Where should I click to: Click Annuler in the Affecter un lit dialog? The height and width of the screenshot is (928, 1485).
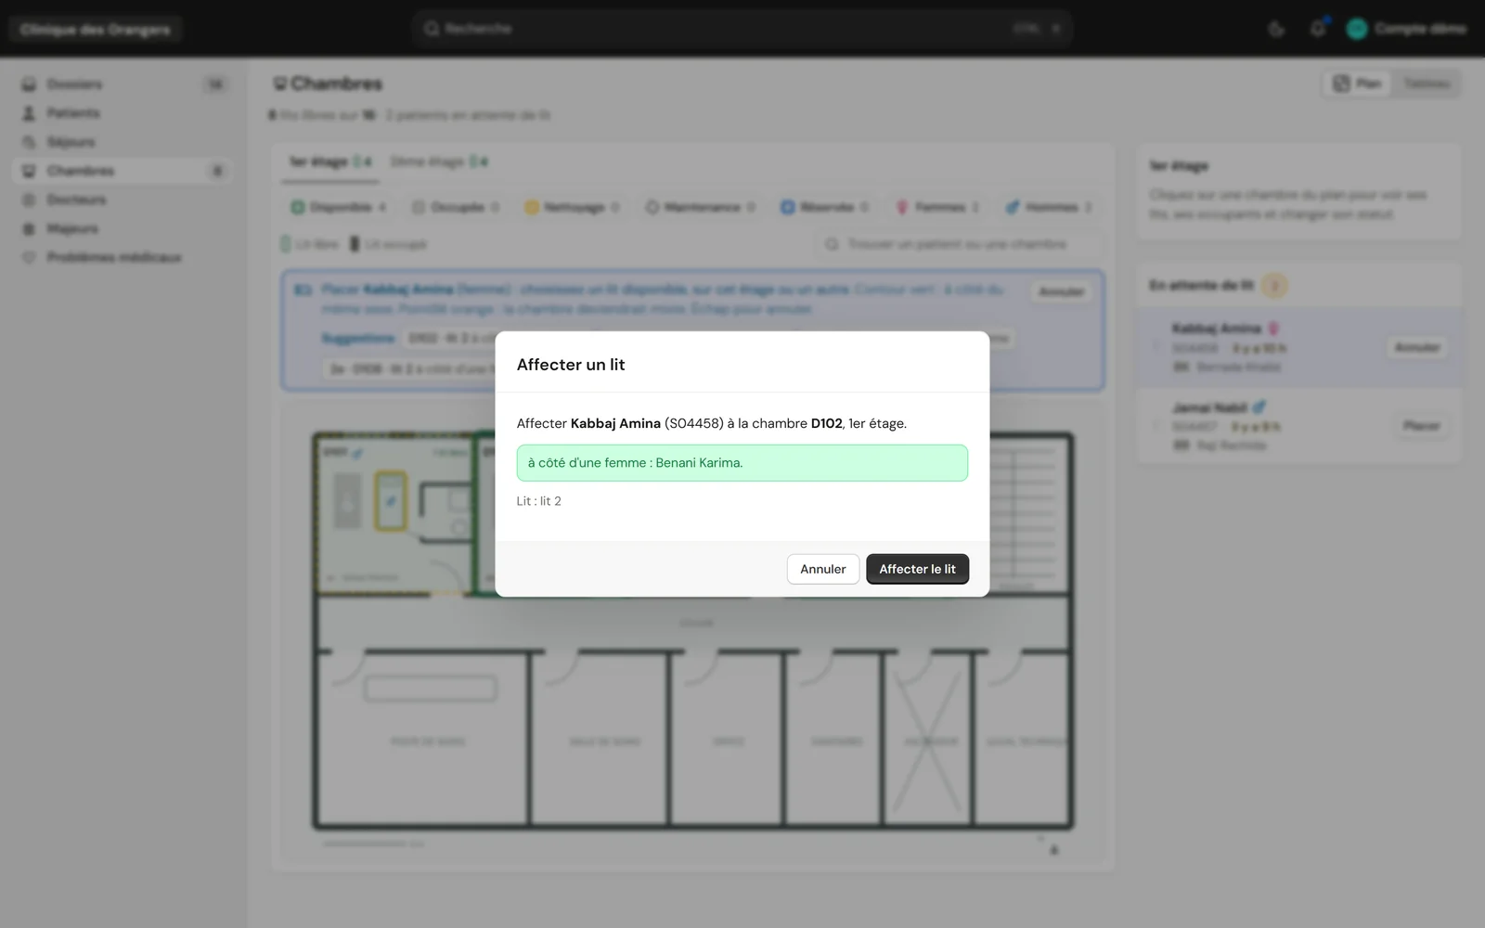point(822,569)
